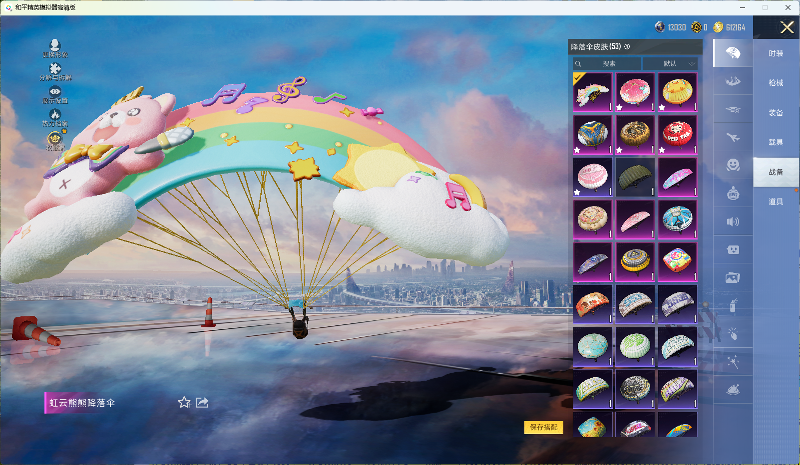This screenshot has height=465, width=800.
Task: Click the 搜索 search field
Action: point(608,64)
